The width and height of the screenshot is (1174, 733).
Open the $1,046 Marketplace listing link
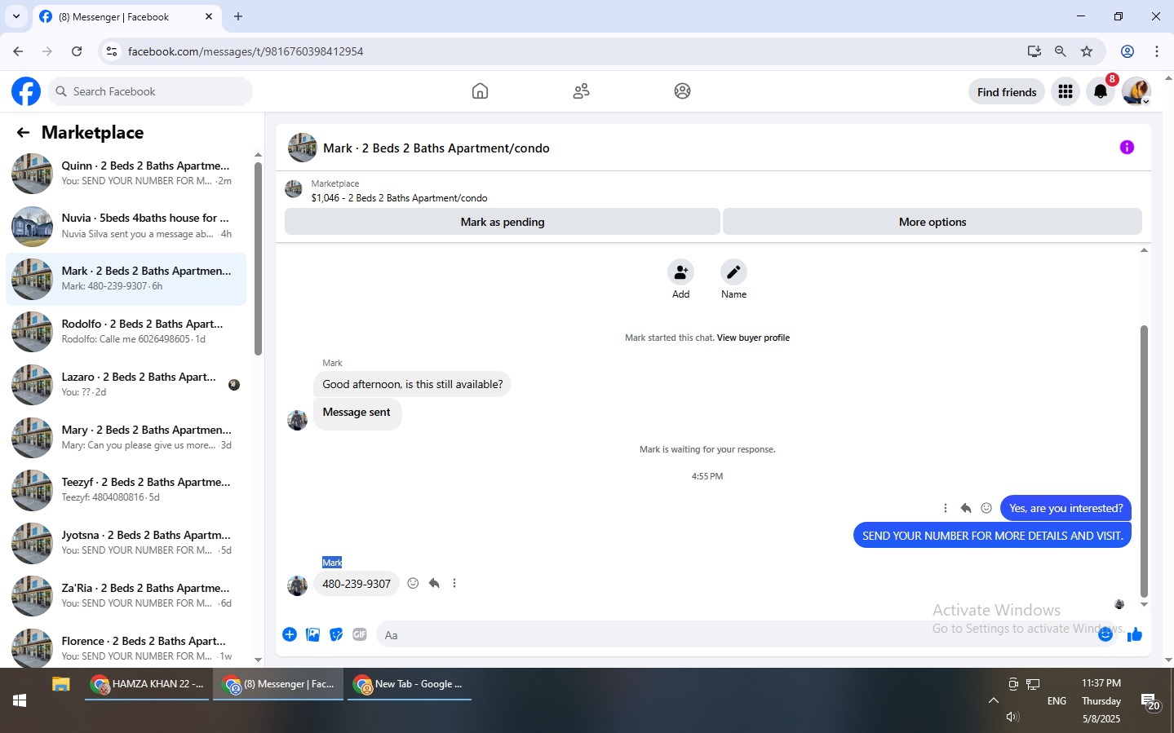pos(399,198)
